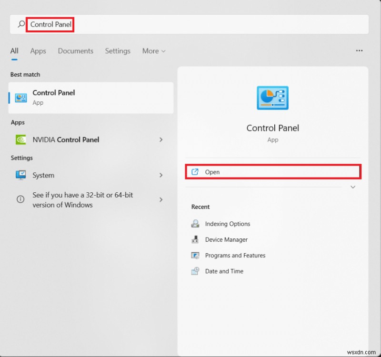Click the Device Manager icon under Recent
This screenshot has height=357, width=381.
tap(195, 239)
